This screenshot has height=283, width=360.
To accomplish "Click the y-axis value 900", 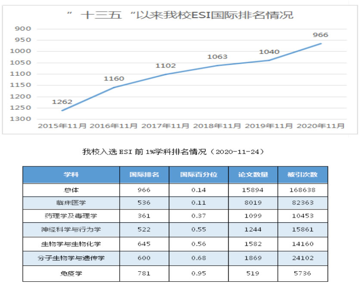I will click(23, 29).
